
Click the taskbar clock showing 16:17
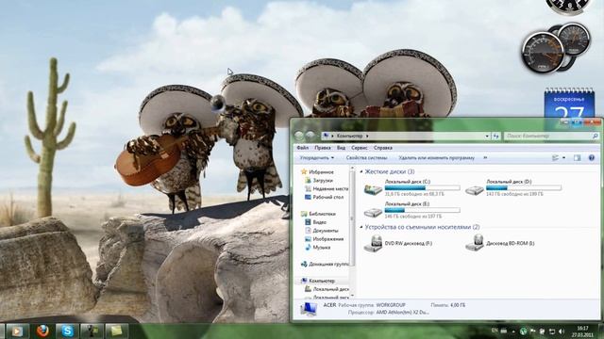[x=582, y=331]
